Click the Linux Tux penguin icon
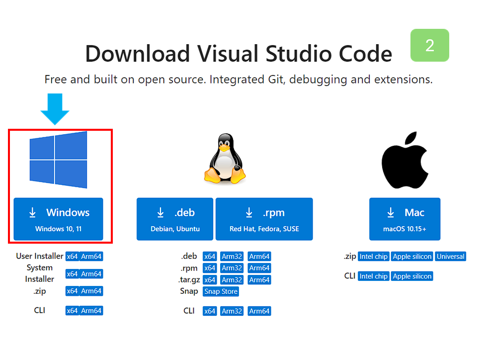The image size is (482, 361). tap(225, 159)
